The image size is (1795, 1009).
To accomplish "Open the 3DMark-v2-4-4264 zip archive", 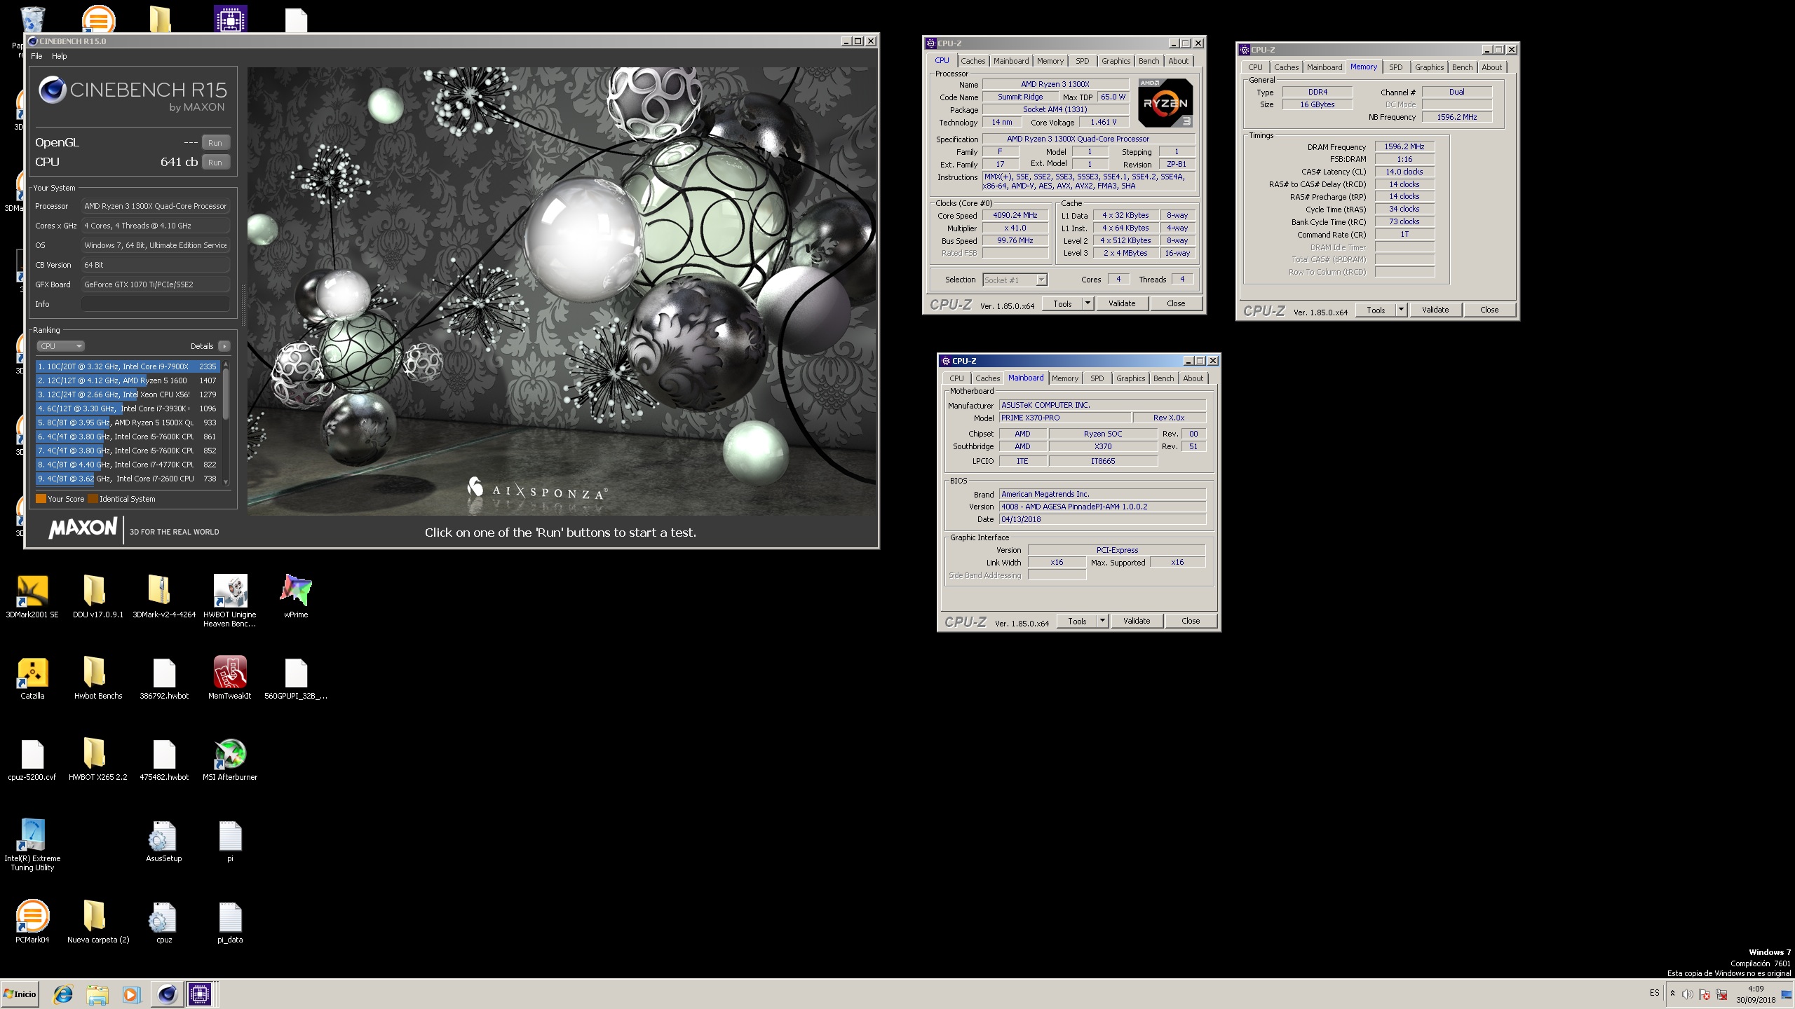I will coord(163,596).
